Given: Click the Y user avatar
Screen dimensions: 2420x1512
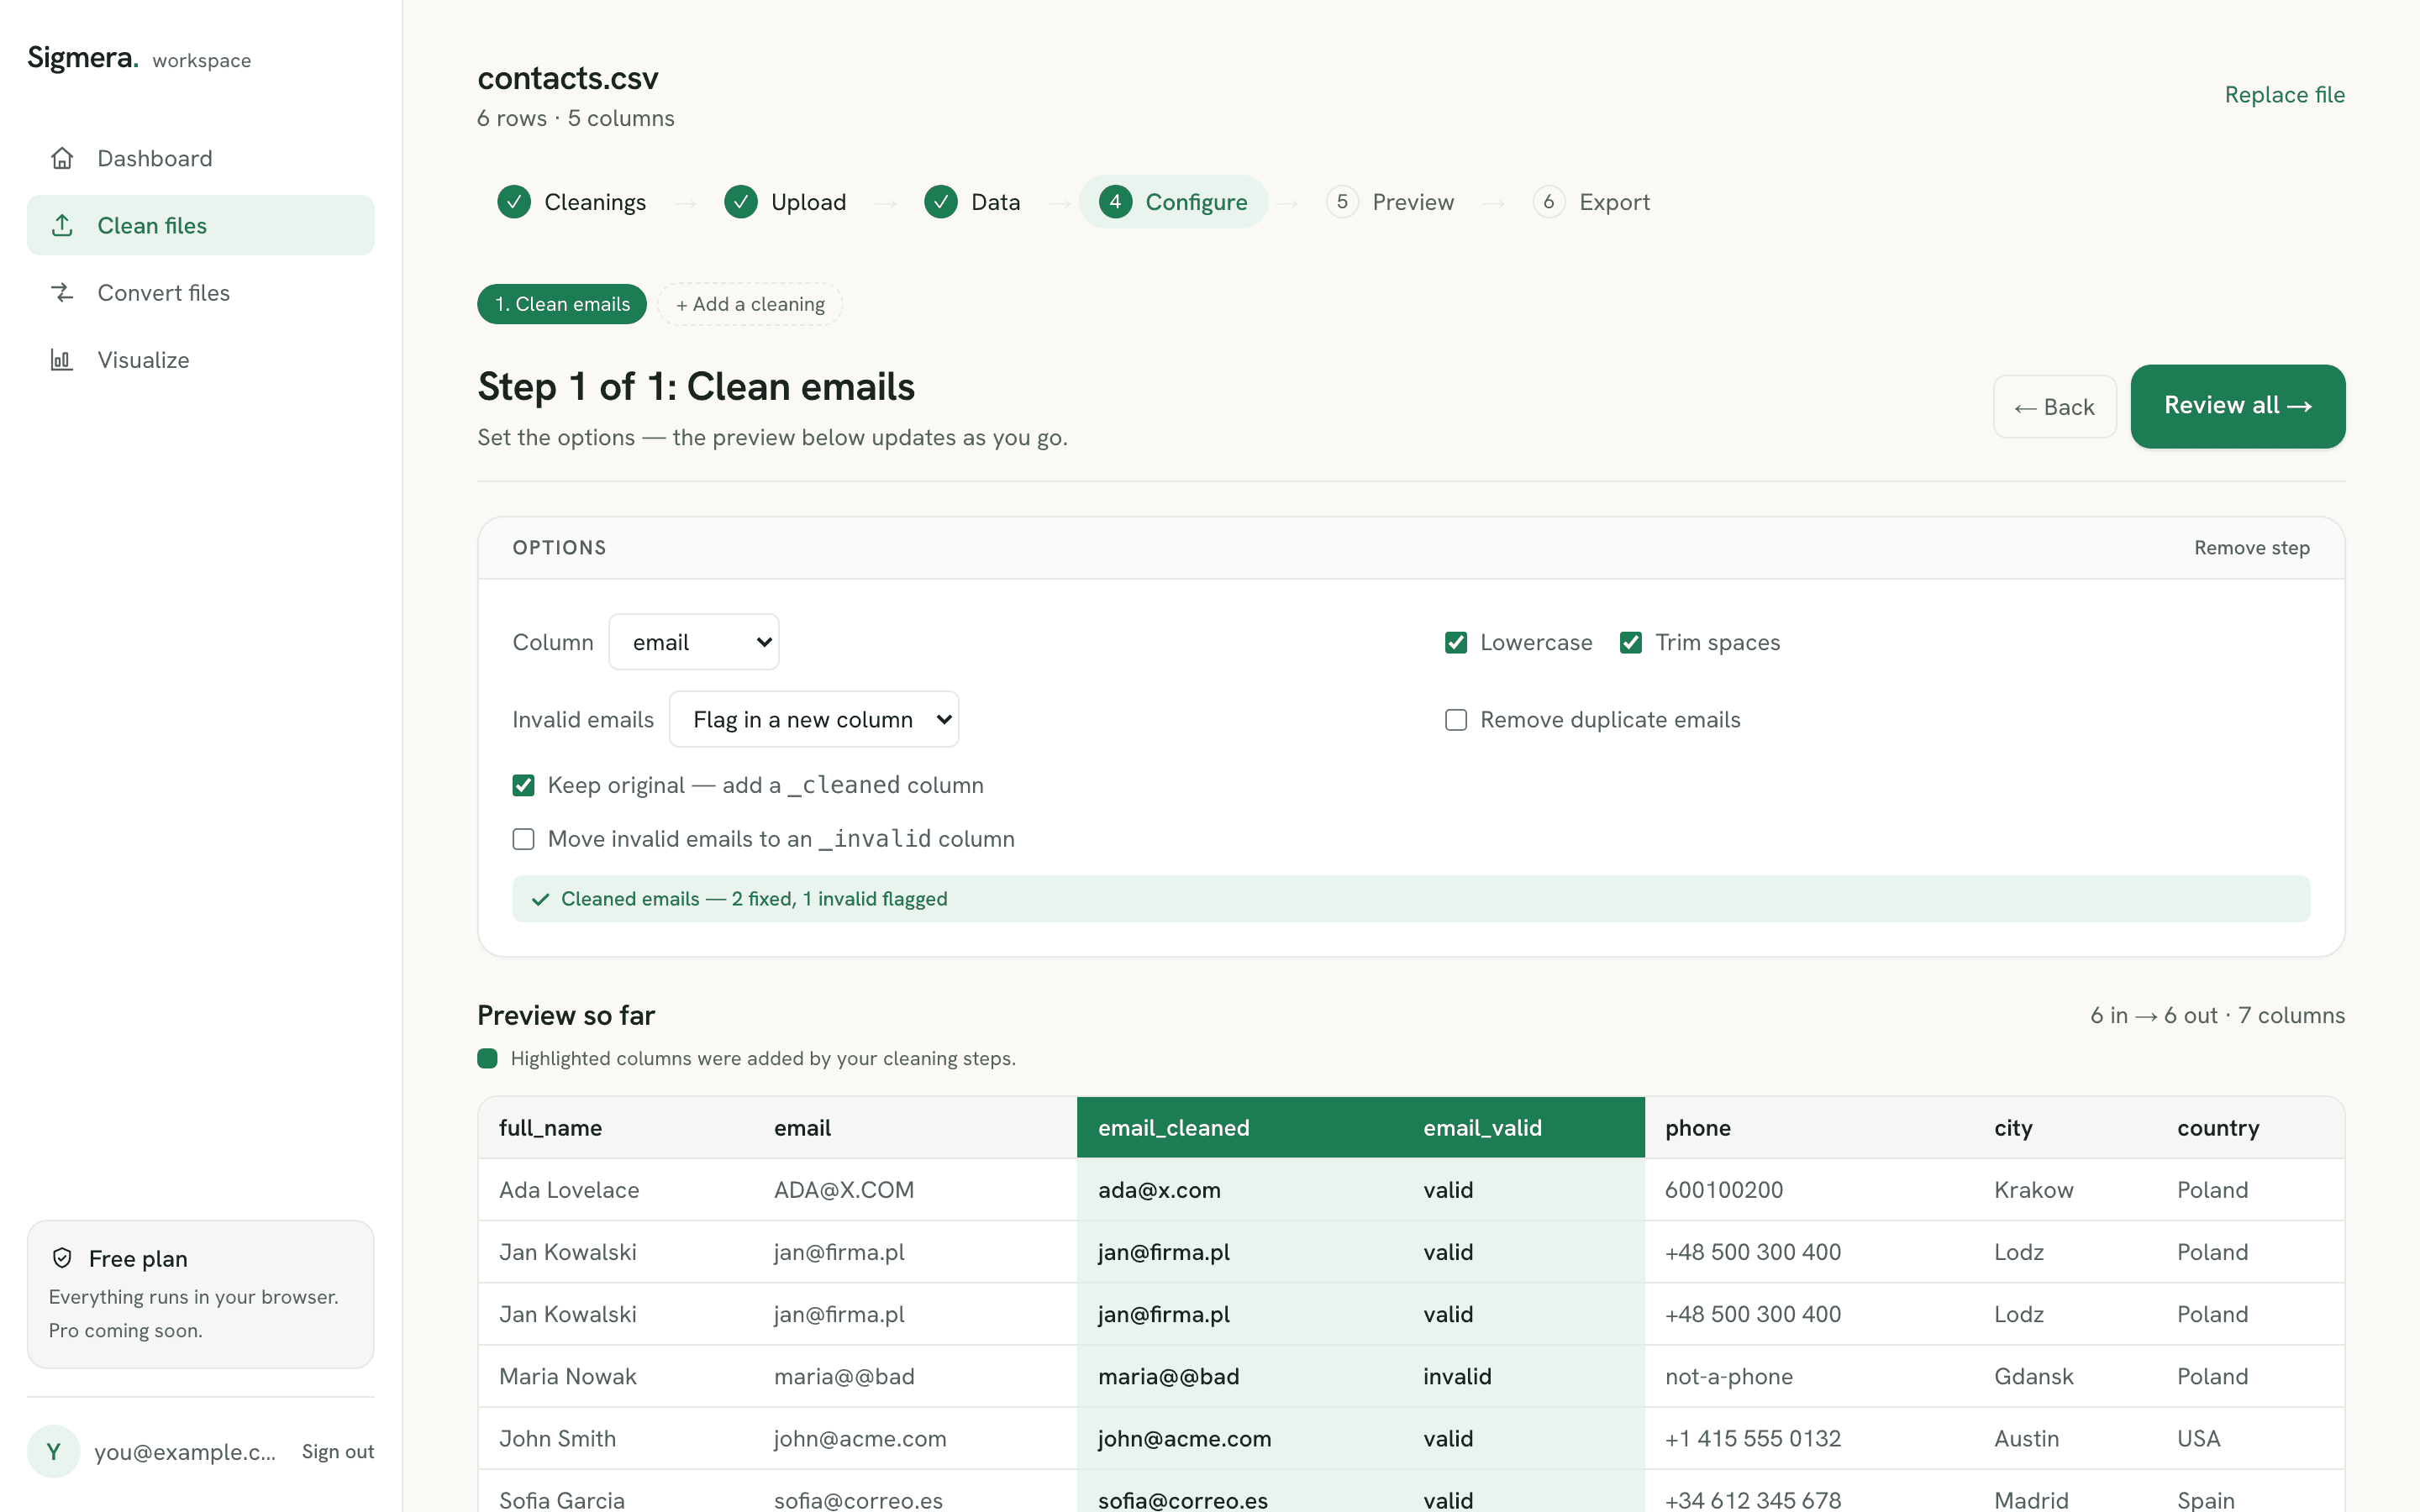Looking at the screenshot, I should 54,1451.
